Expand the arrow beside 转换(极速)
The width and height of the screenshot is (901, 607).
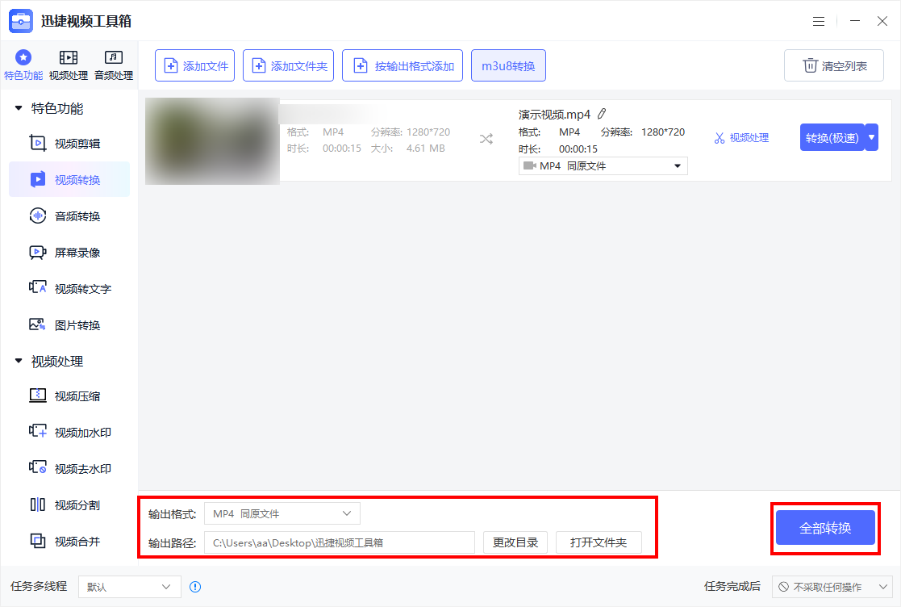click(x=872, y=137)
